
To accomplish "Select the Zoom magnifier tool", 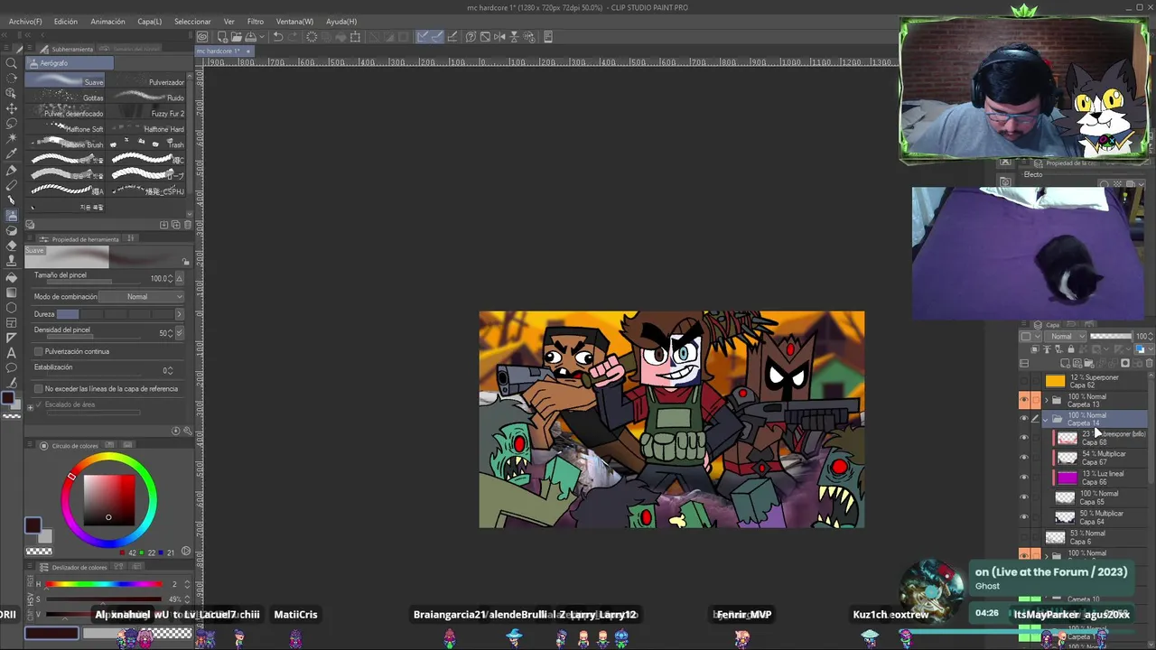I will point(12,62).
